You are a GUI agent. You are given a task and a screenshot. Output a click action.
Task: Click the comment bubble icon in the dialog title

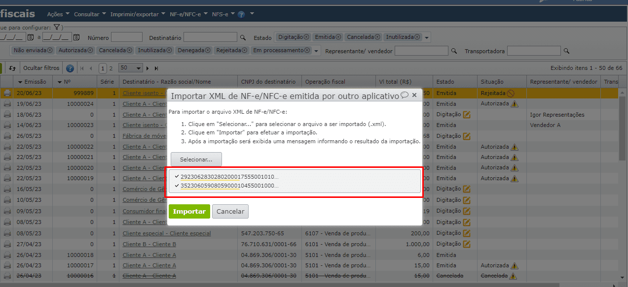point(405,95)
